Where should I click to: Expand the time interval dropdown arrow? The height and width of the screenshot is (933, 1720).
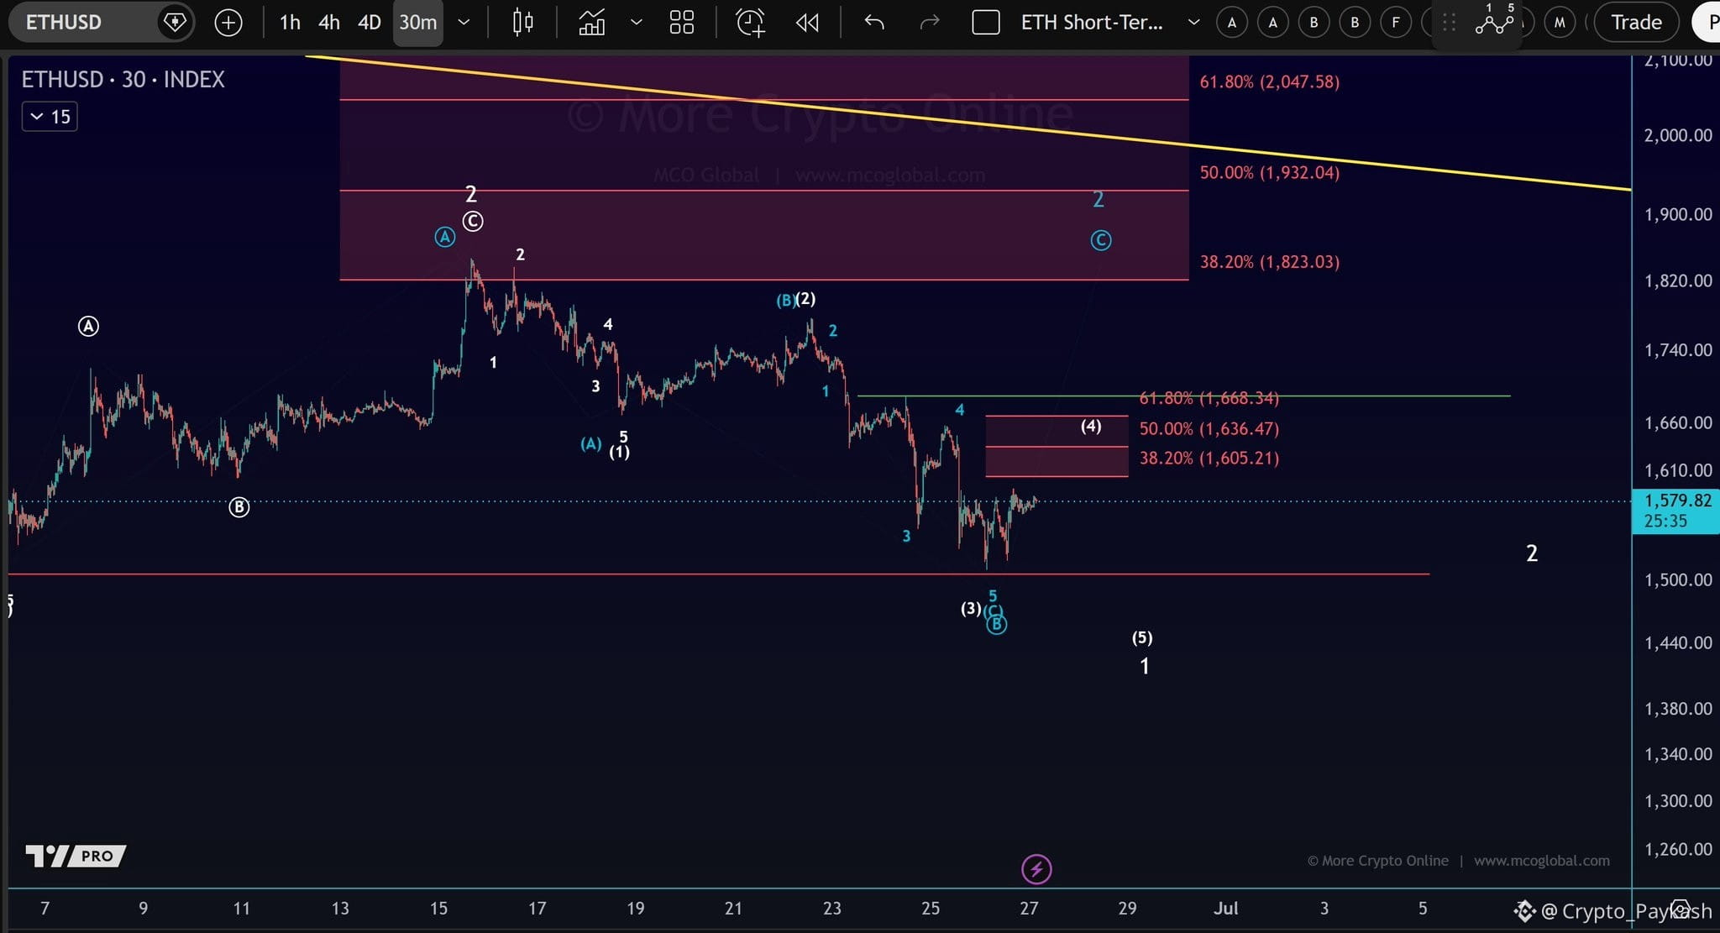[464, 23]
